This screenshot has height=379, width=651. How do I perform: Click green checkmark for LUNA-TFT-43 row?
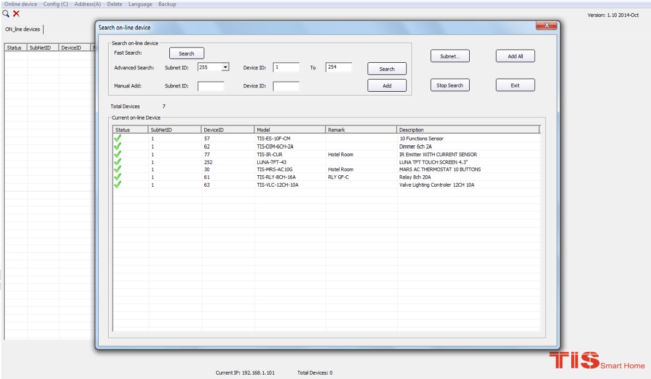click(x=117, y=162)
